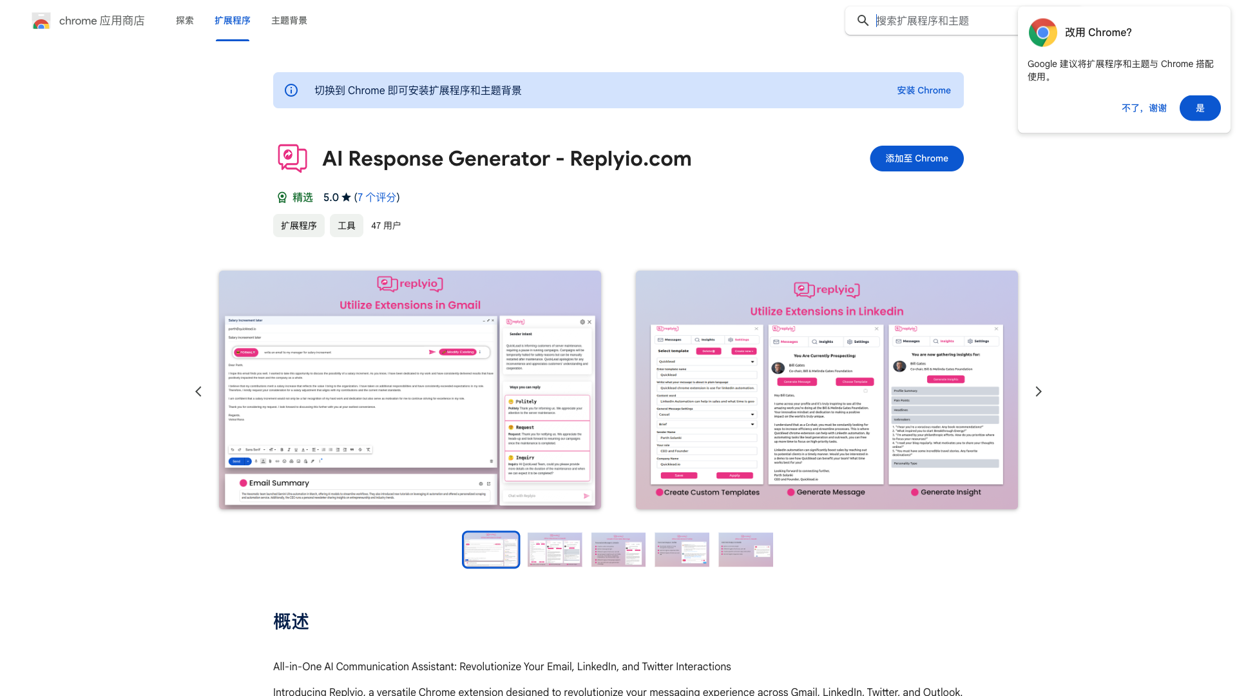The height and width of the screenshot is (696, 1237).
Task: Click the All-in-One AI Communication Assistant line
Action: click(502, 666)
